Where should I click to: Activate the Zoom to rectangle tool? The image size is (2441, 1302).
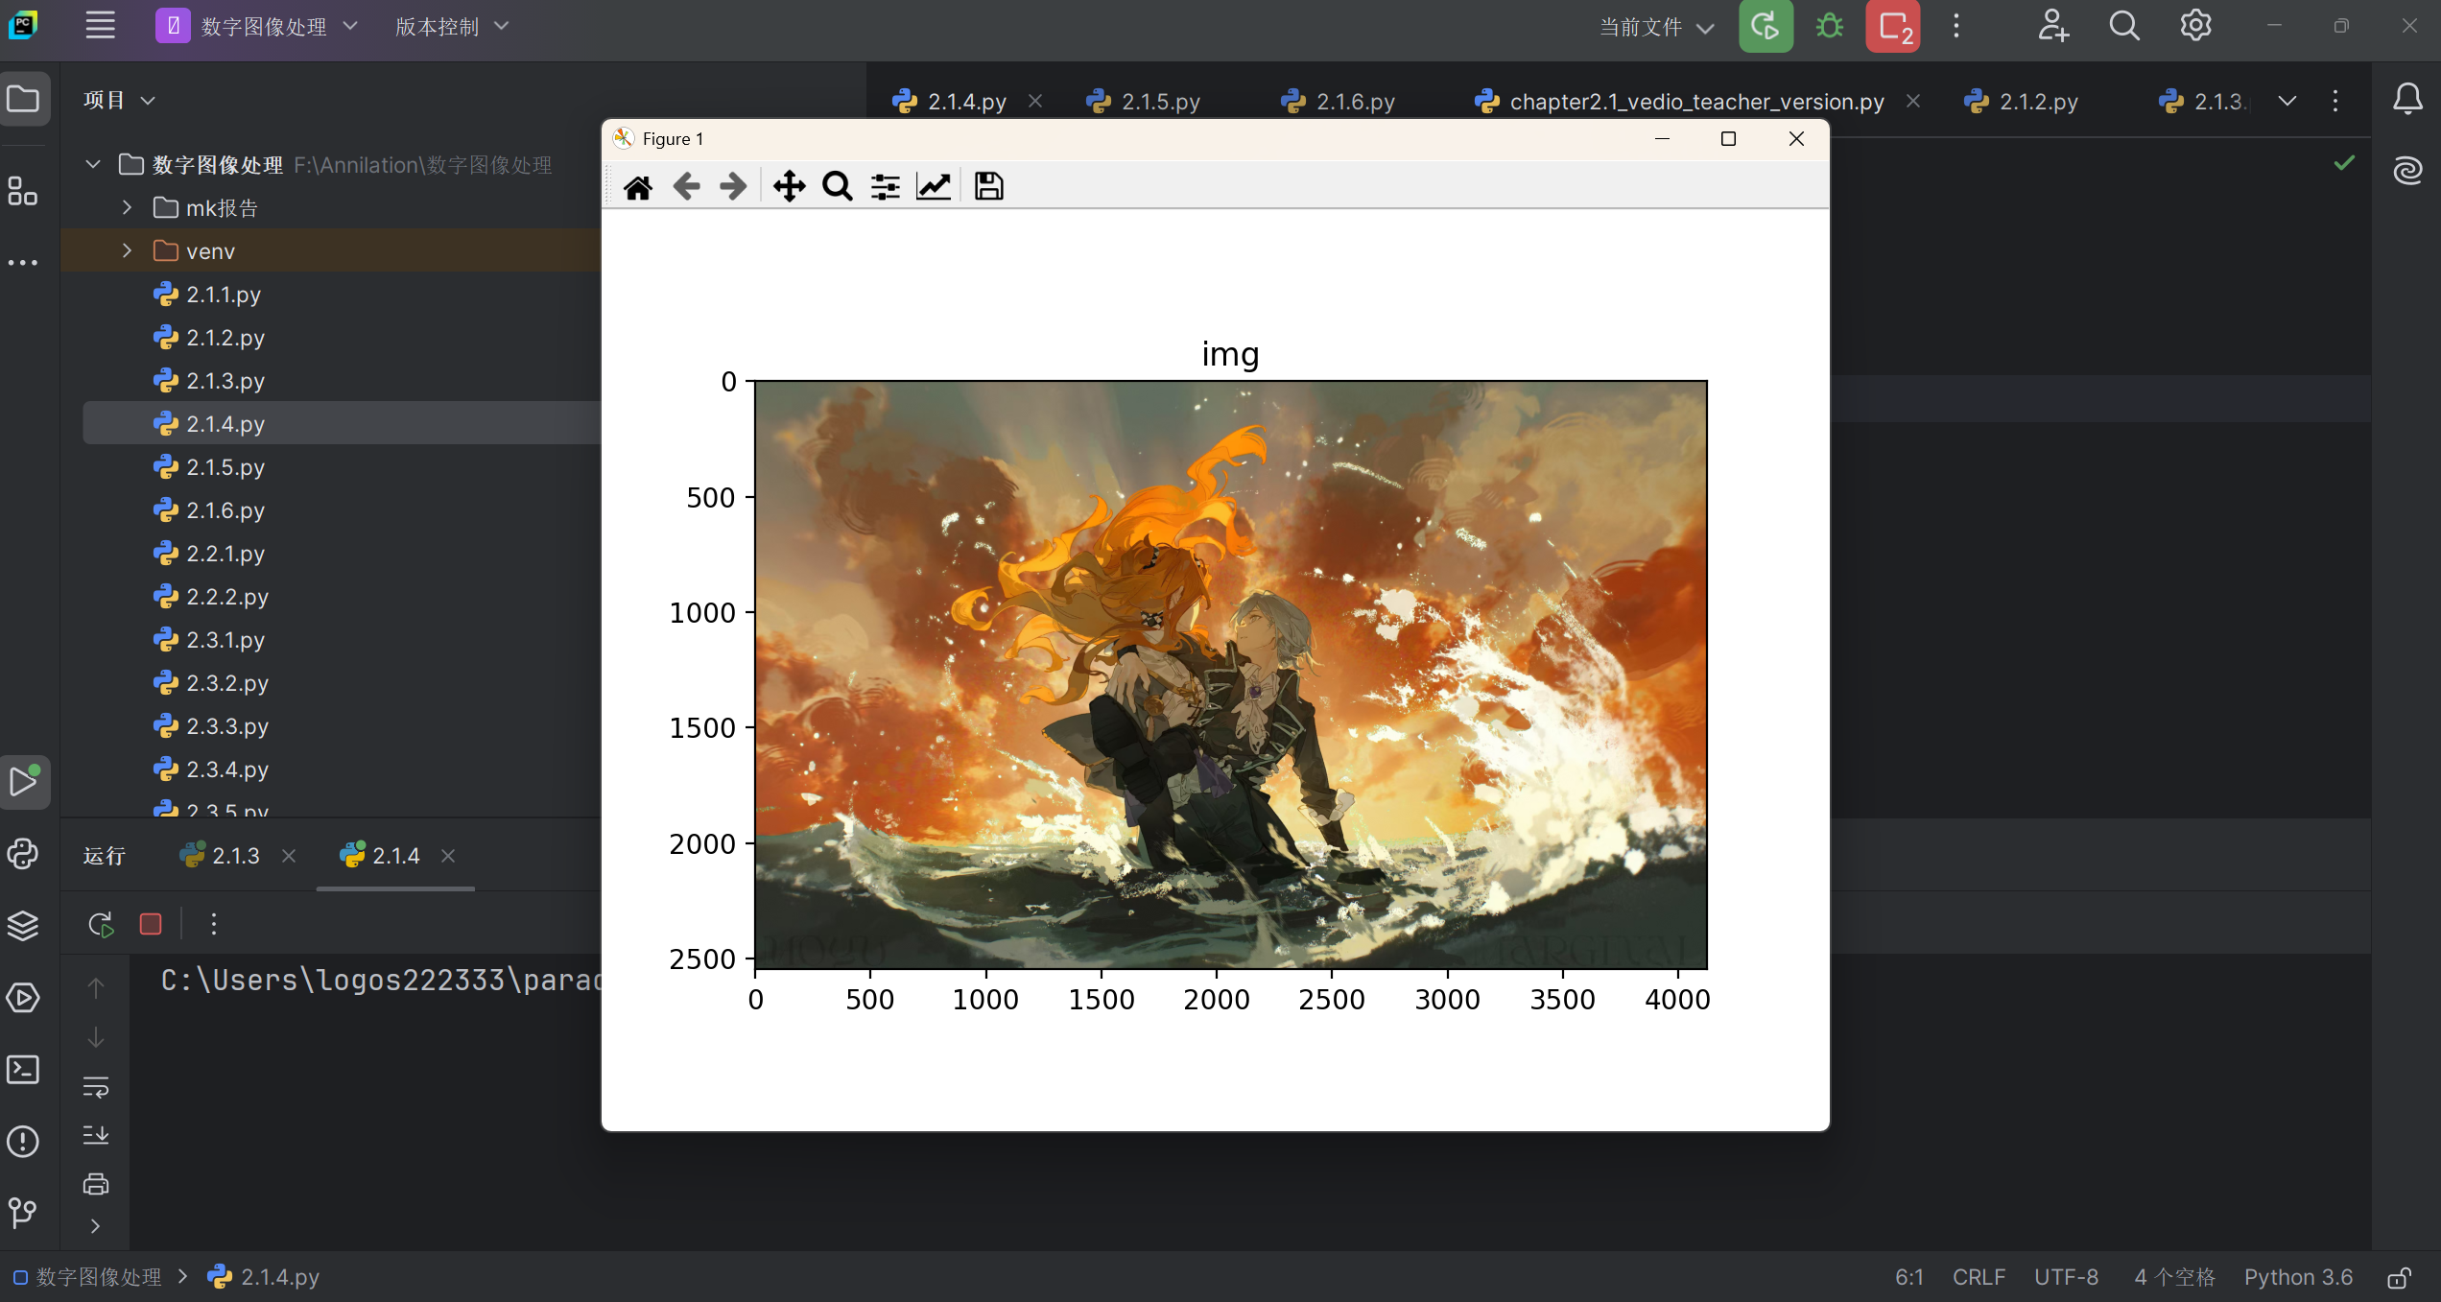tap(837, 186)
